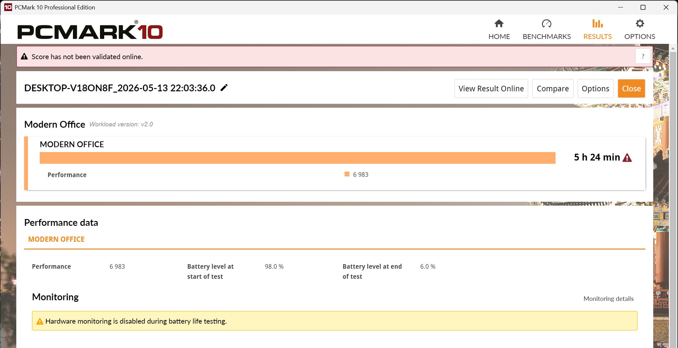Image resolution: width=678 pixels, height=348 pixels.
Task: Click the Modern Office section heading
Action: pyautogui.click(x=55, y=124)
